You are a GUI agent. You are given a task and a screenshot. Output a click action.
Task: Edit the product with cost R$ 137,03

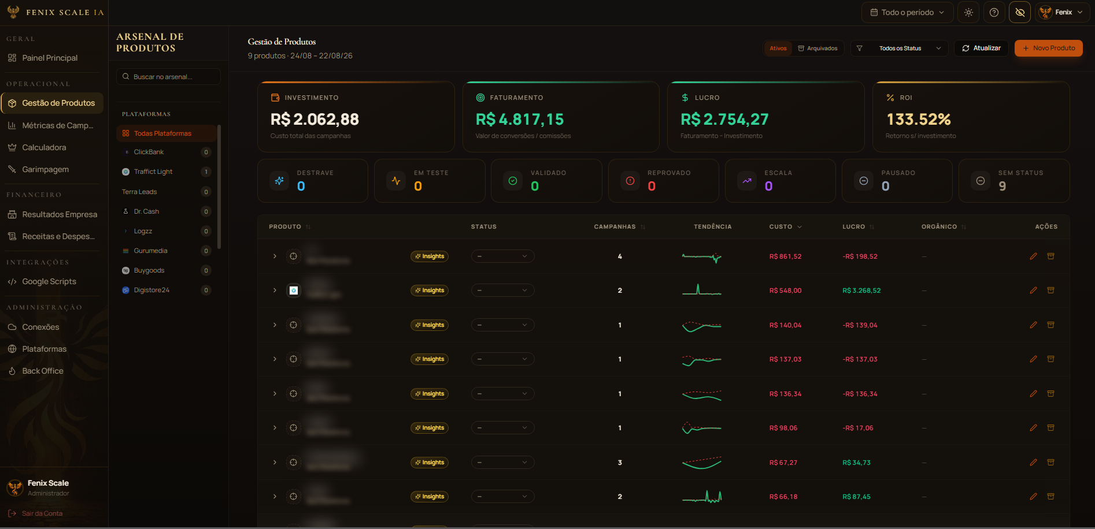[1033, 359]
